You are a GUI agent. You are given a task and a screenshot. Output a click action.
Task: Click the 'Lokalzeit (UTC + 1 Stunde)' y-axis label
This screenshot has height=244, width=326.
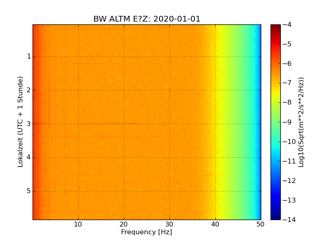[20, 122]
